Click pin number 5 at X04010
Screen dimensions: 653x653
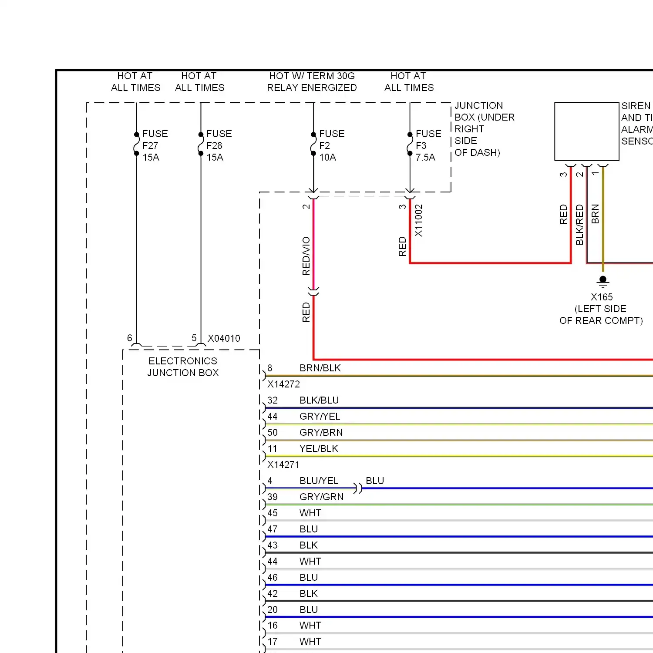point(194,338)
